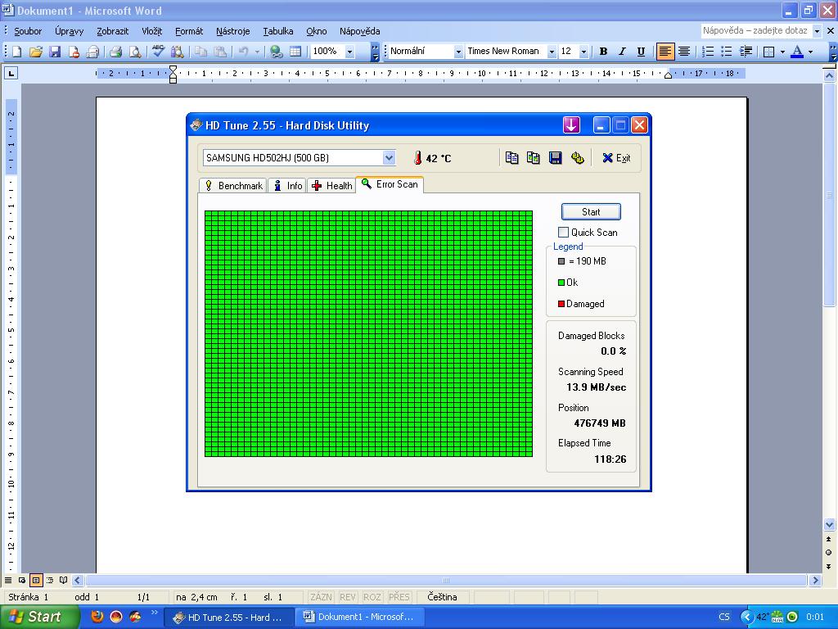
Task: Print the document using the printer icon
Action: [115, 52]
